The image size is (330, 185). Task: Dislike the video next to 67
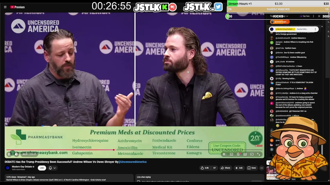[x=214, y=168]
